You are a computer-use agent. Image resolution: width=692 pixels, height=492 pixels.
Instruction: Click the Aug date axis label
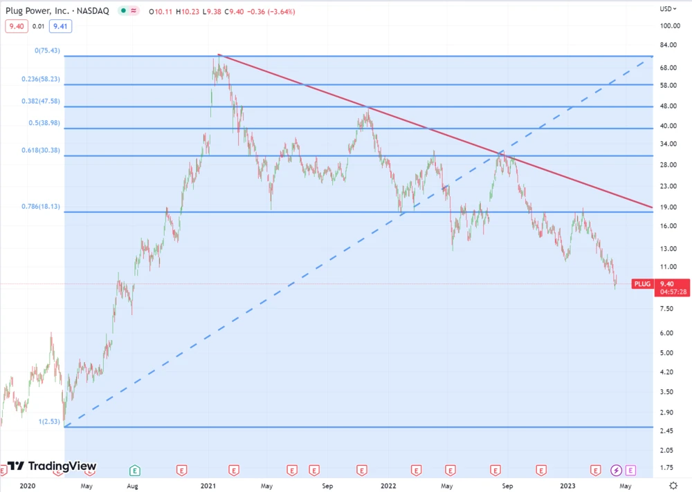click(x=132, y=486)
